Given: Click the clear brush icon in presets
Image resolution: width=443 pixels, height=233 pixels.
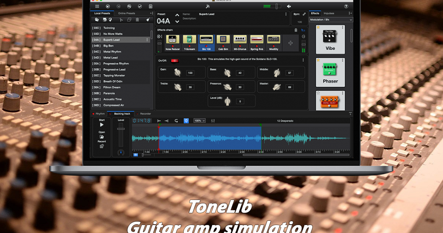Looking at the screenshot, I should pos(148,19).
